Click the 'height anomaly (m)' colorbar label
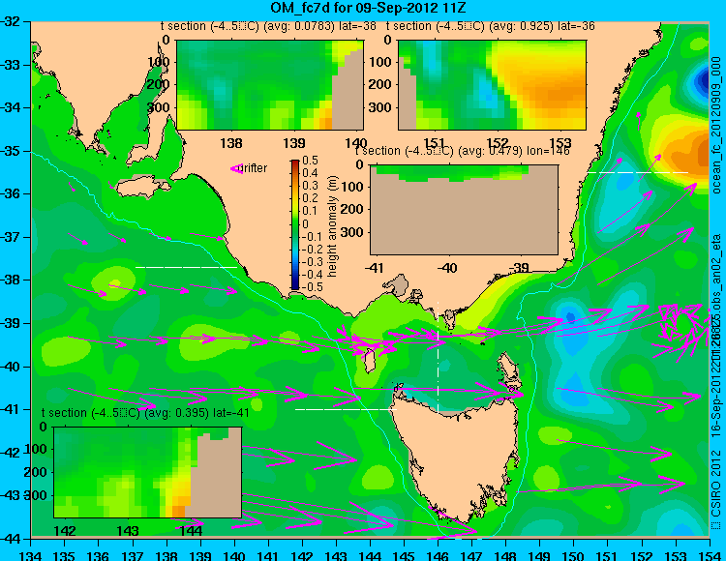726x561 pixels. pos(332,226)
